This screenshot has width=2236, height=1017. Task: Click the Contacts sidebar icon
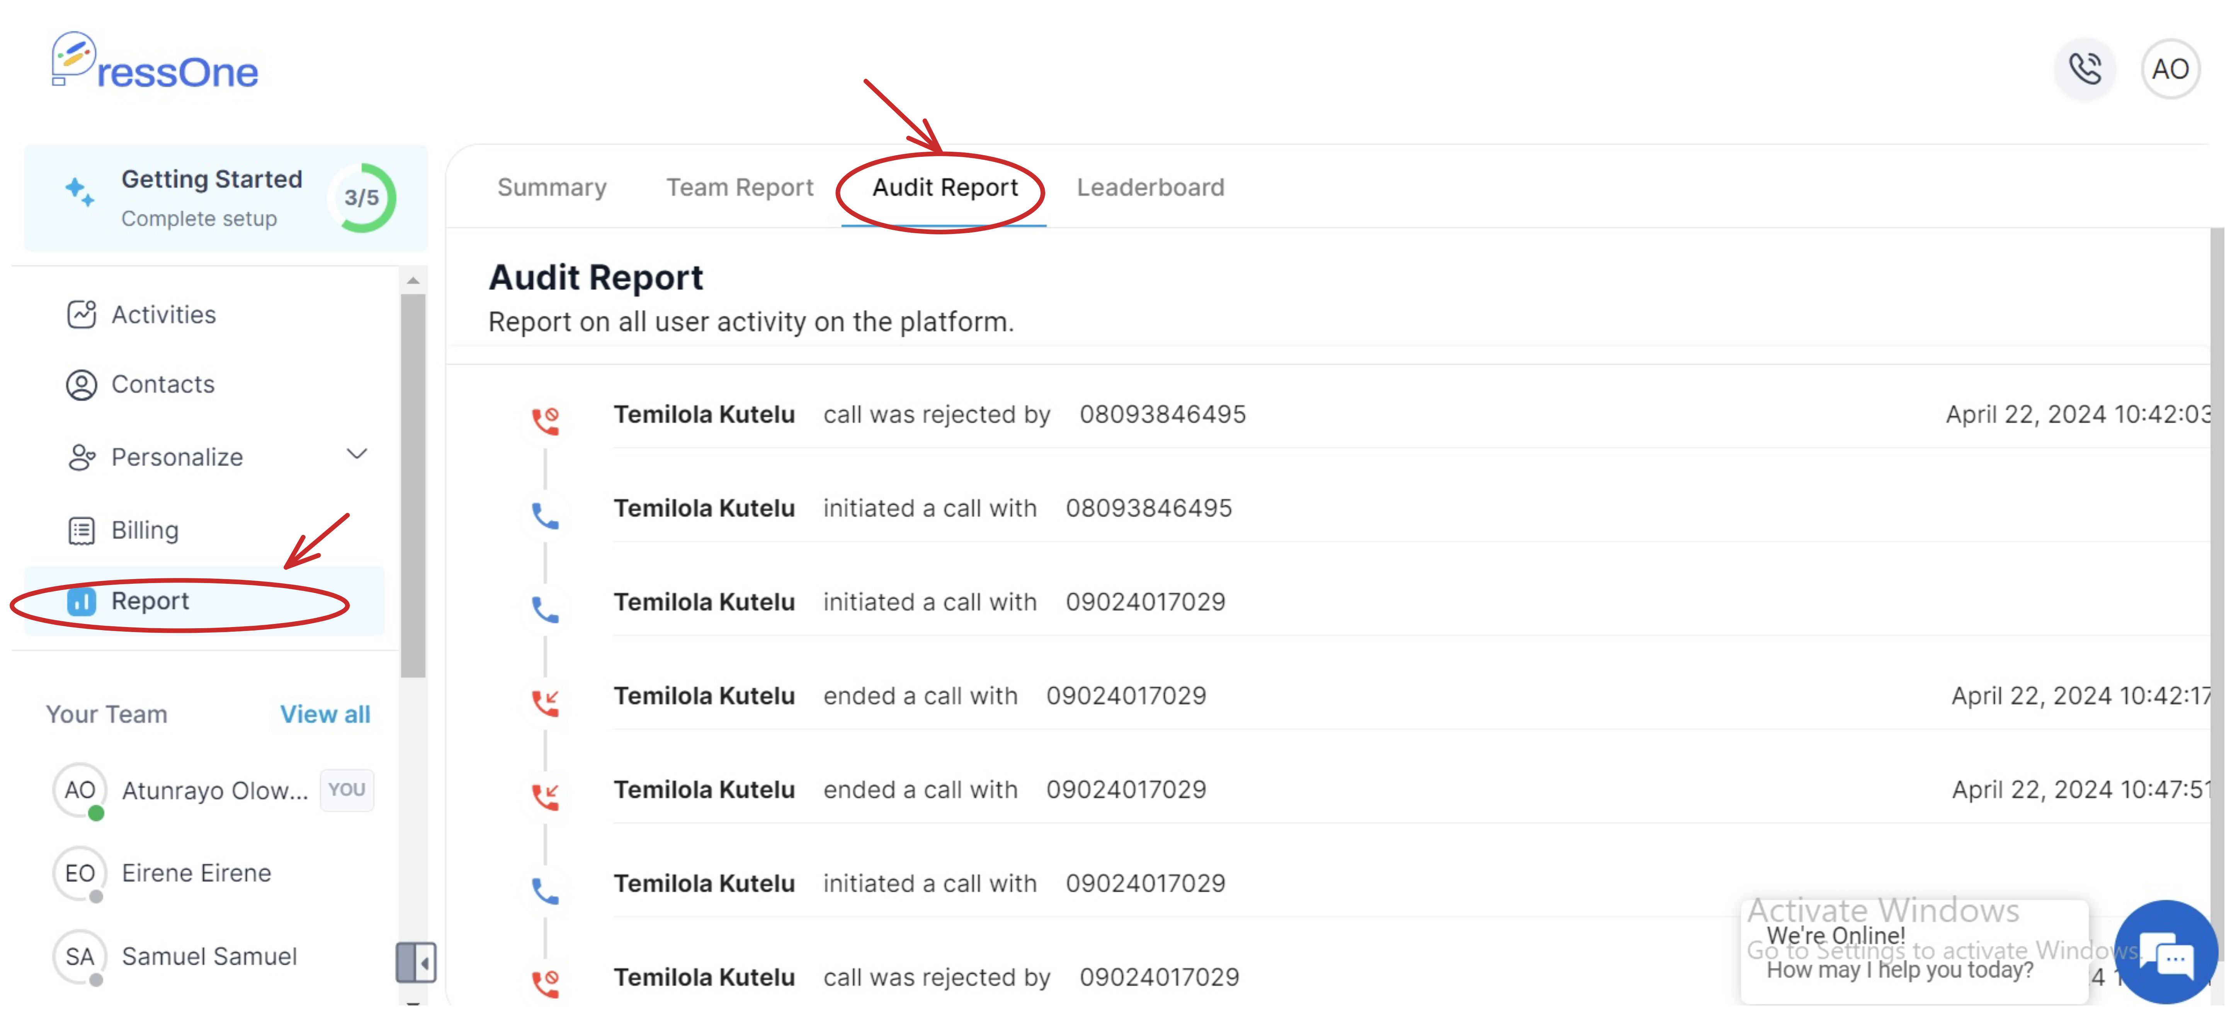(x=82, y=385)
